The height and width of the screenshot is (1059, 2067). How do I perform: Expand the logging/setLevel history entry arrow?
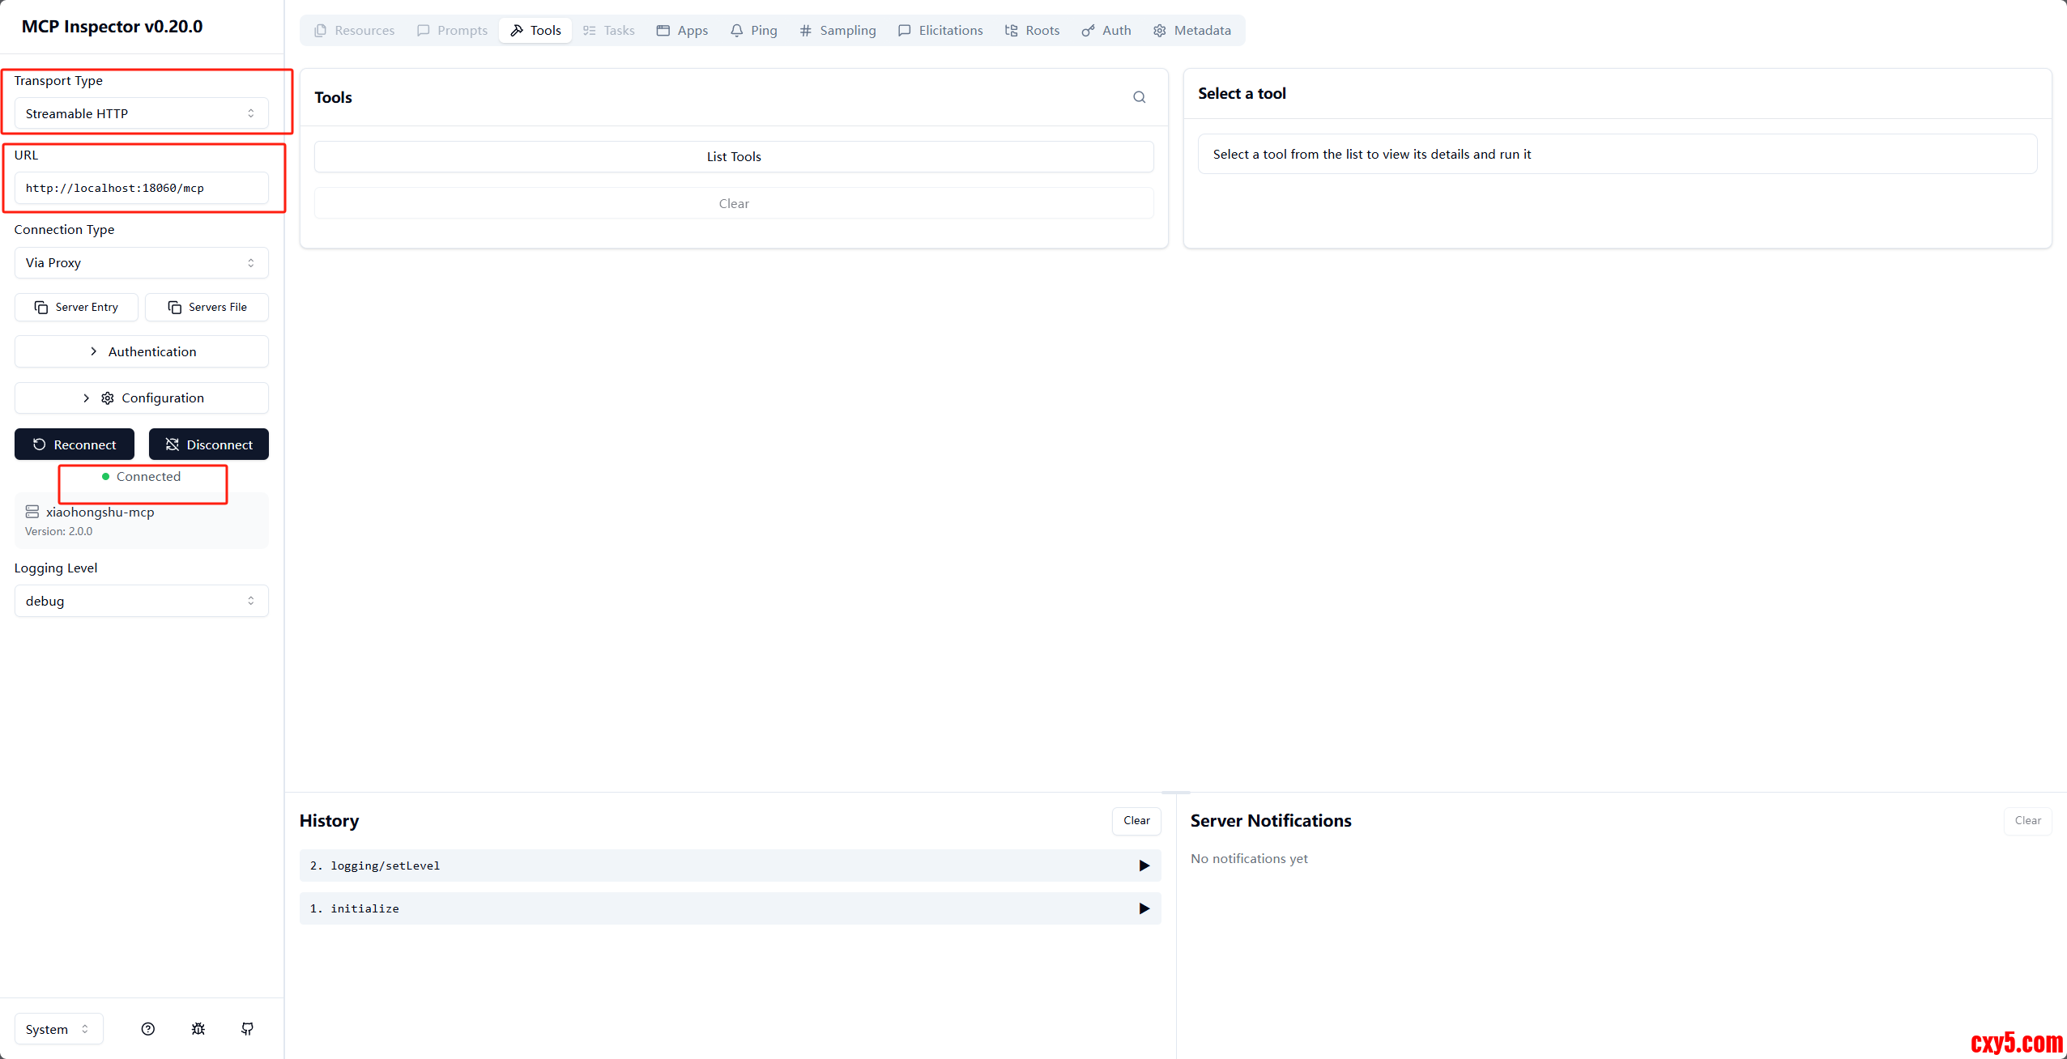click(x=1144, y=865)
